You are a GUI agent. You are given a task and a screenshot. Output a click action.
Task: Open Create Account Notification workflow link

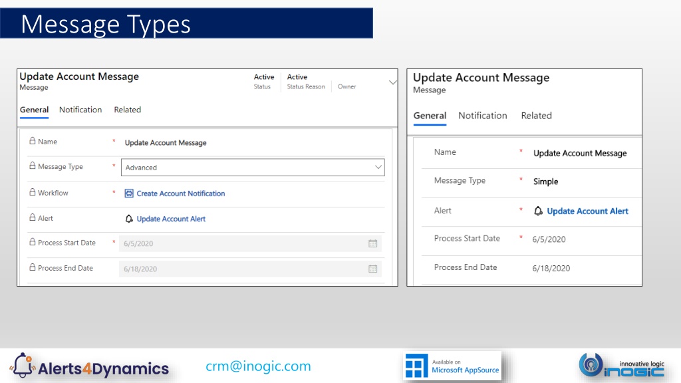point(181,193)
